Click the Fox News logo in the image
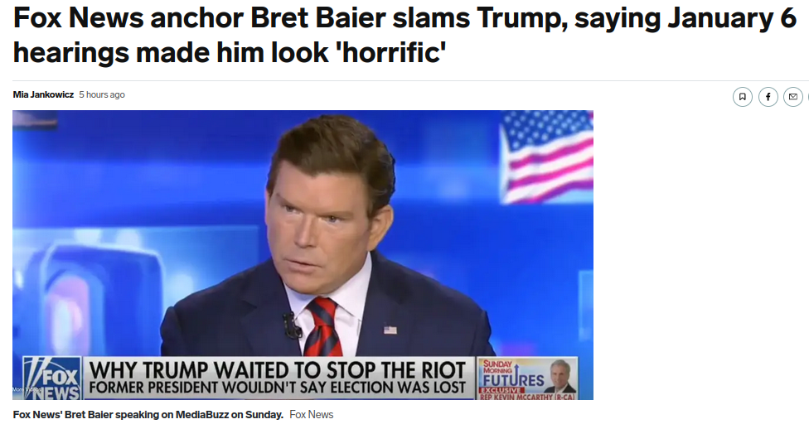 coord(52,378)
